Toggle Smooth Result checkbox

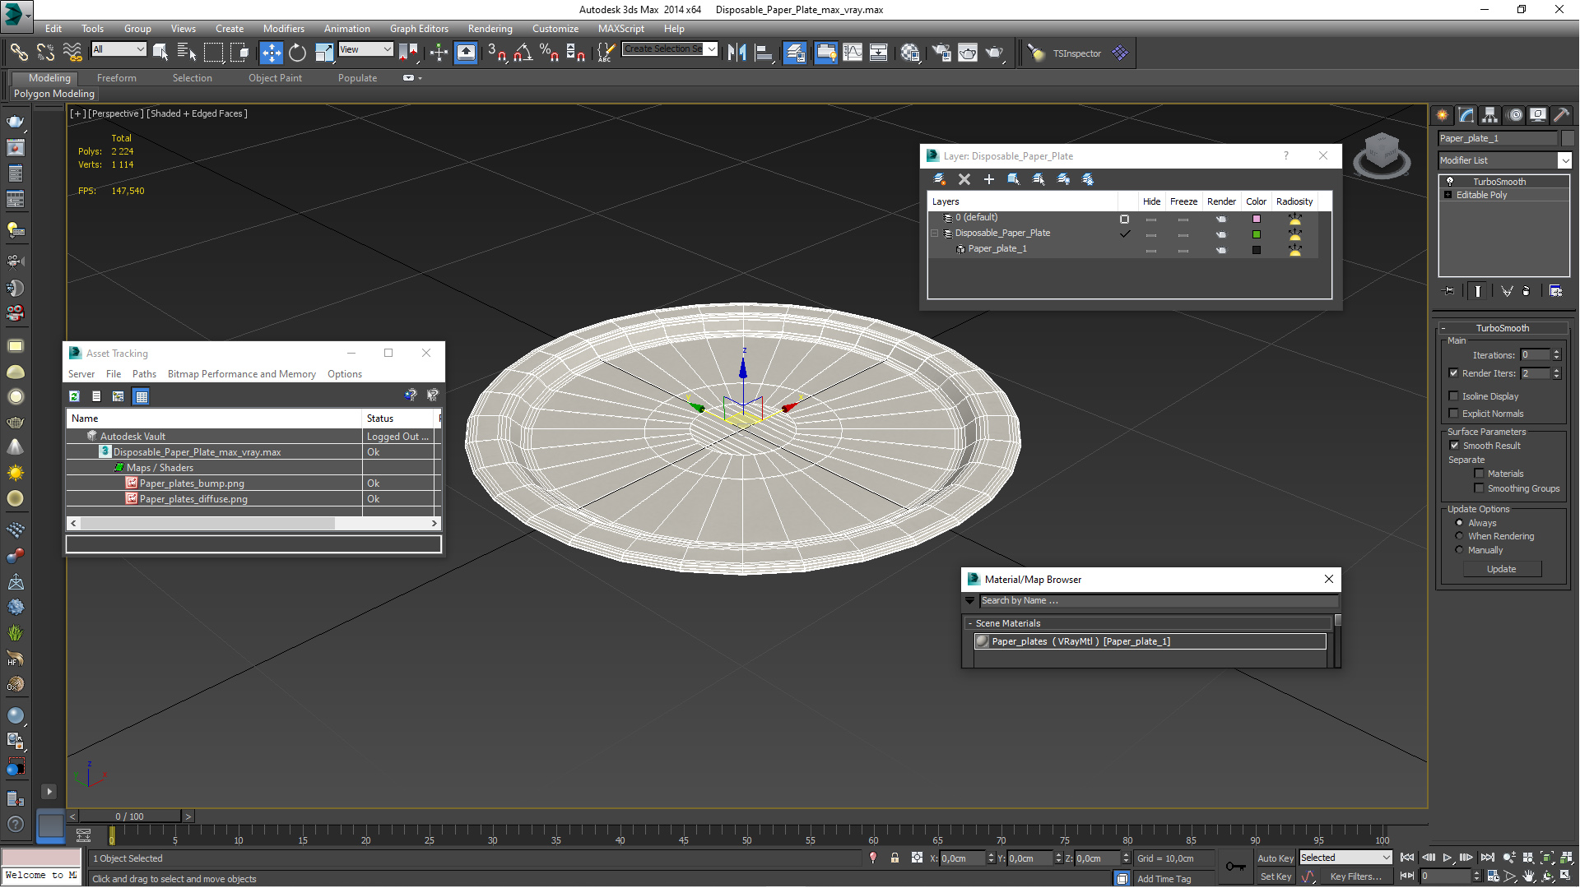point(1454,446)
